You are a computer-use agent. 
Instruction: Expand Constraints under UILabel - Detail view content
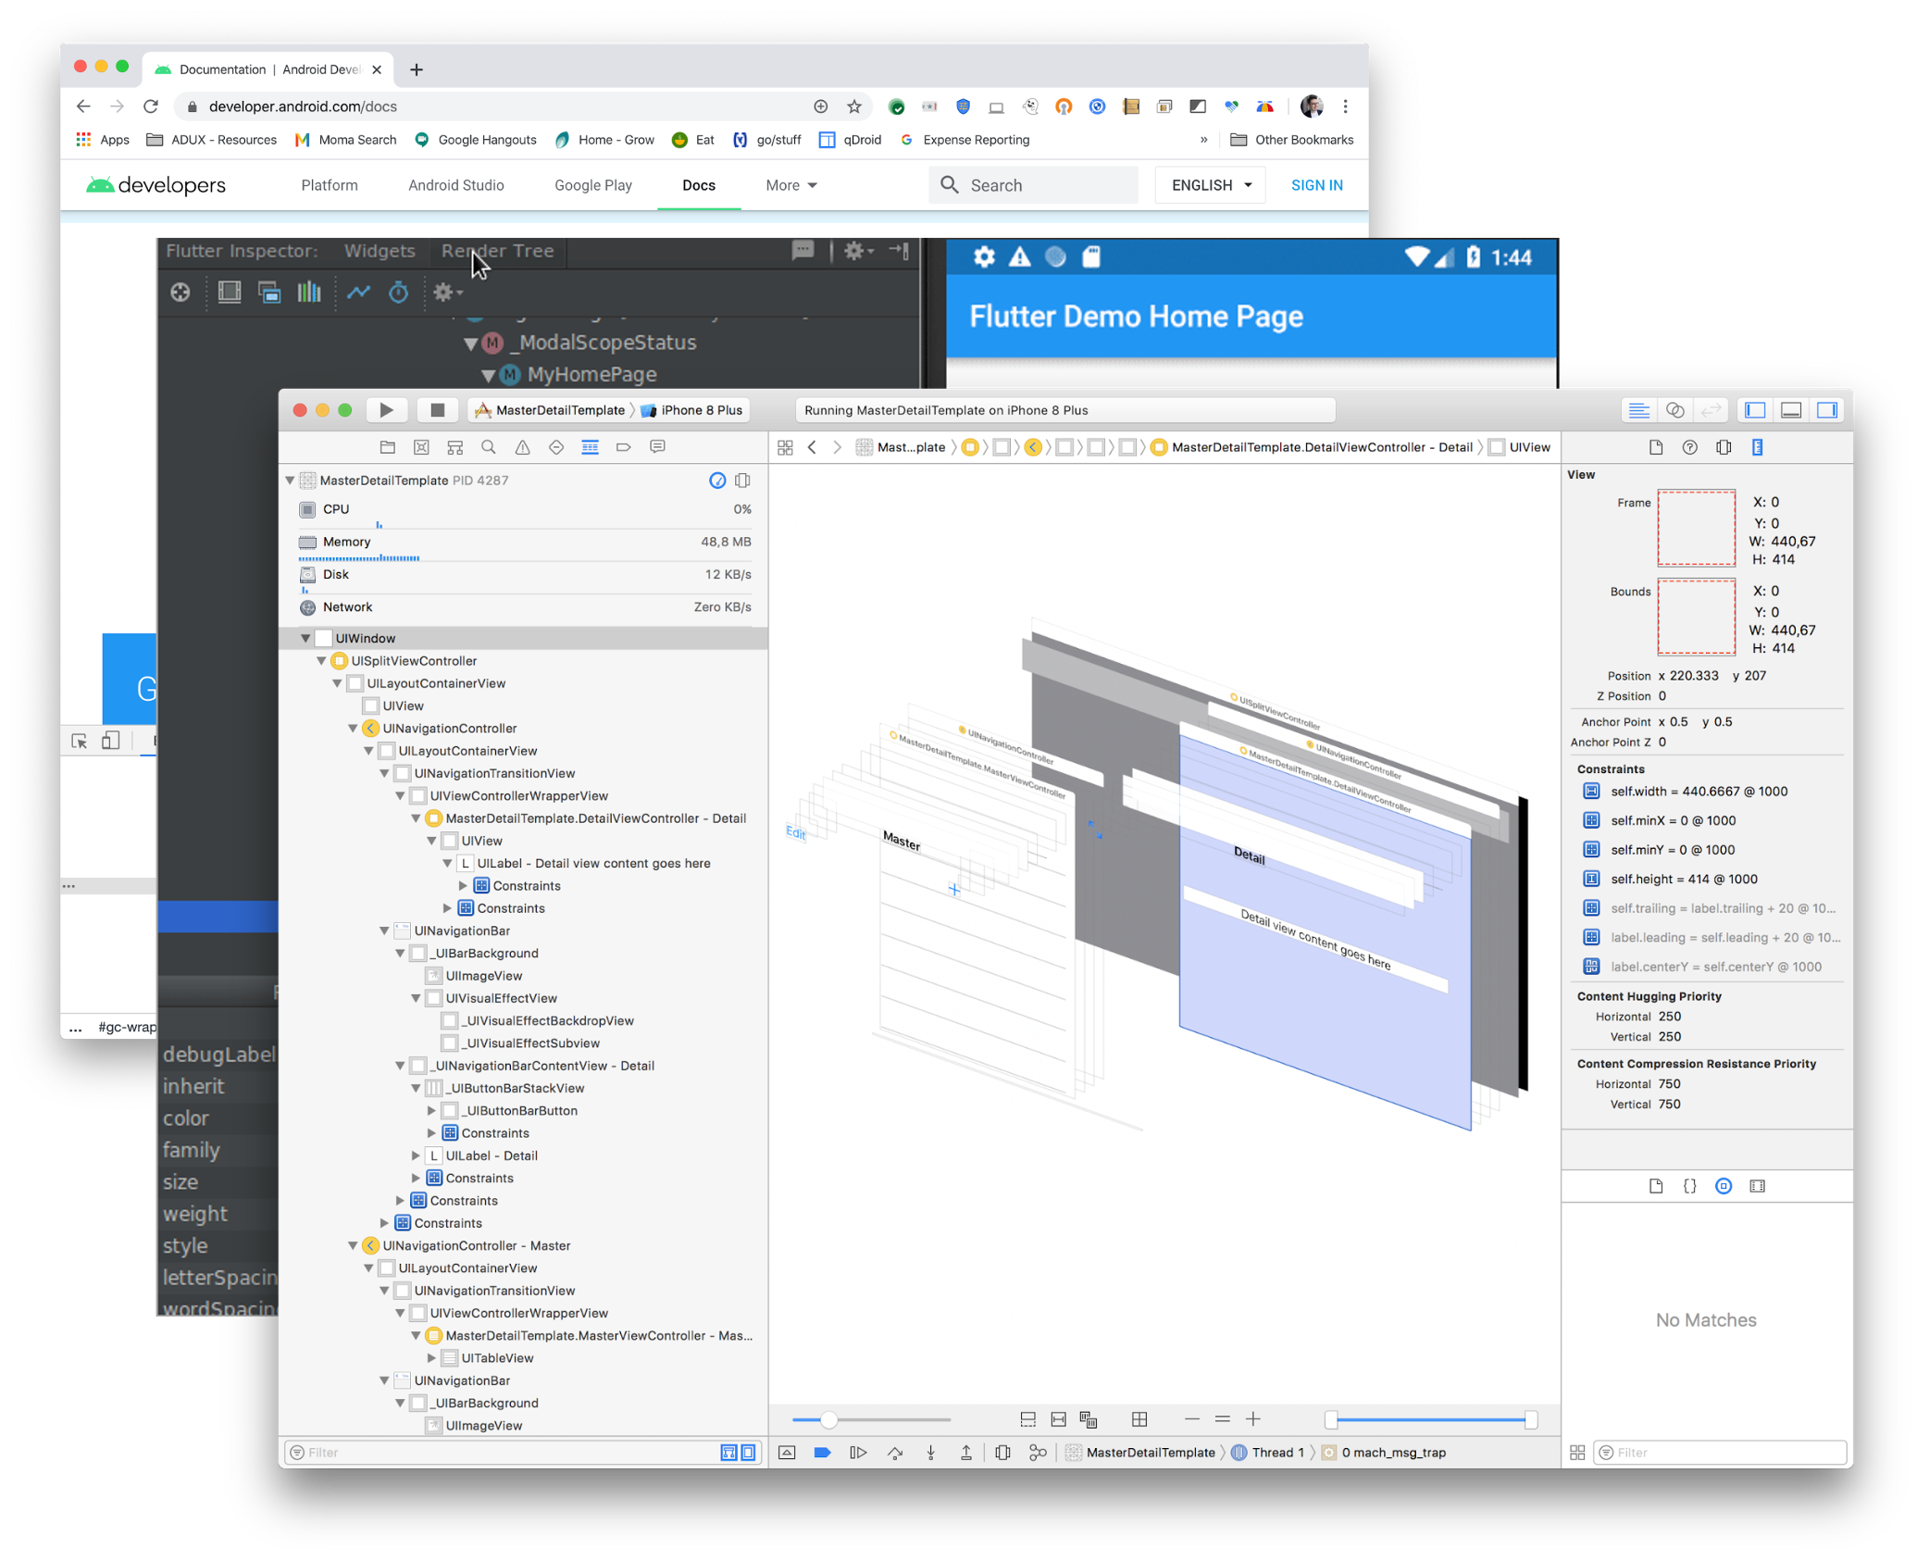click(x=463, y=886)
